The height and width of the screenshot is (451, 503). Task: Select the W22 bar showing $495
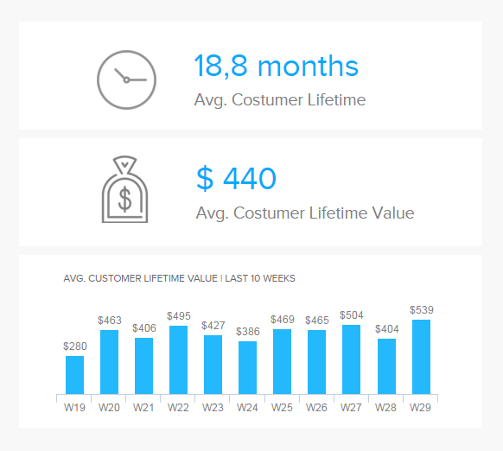pyautogui.click(x=179, y=360)
